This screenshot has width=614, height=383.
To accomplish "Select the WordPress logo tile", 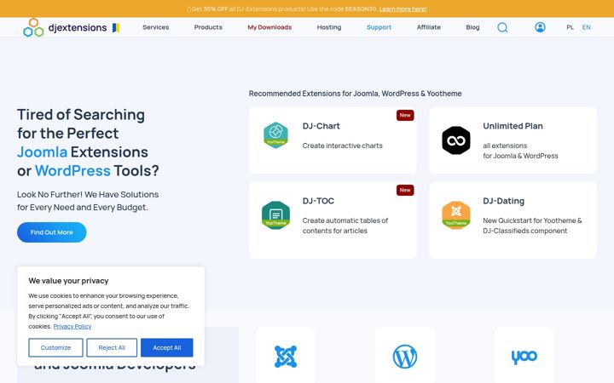I will coord(405,356).
